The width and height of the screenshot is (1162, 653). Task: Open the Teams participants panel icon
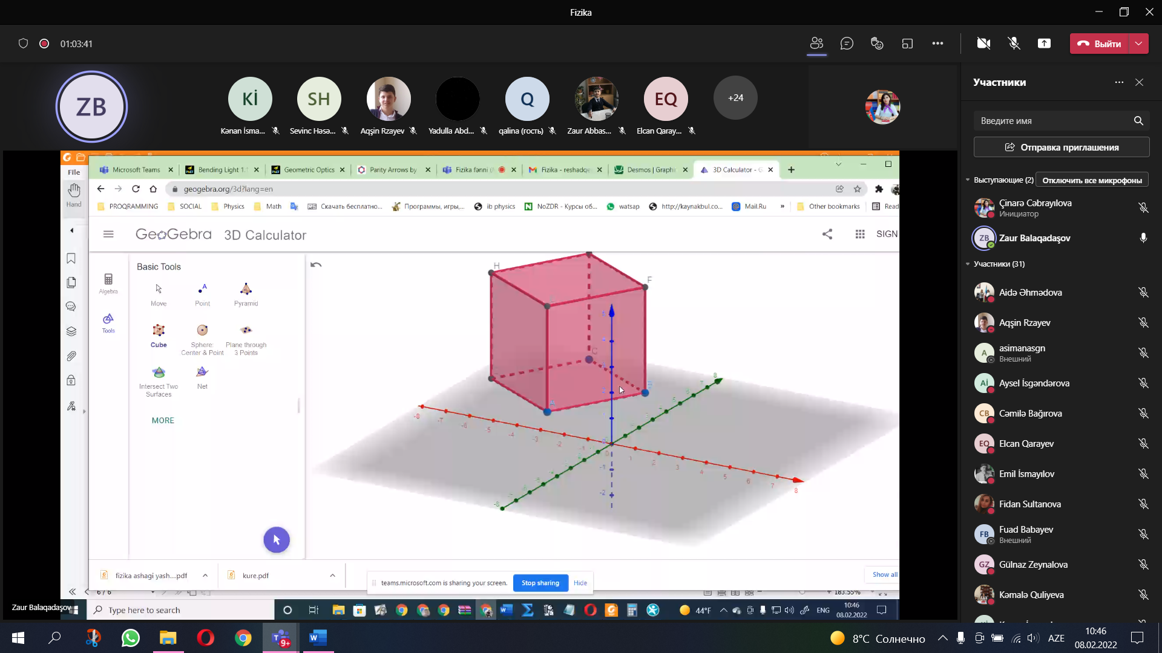tap(816, 44)
